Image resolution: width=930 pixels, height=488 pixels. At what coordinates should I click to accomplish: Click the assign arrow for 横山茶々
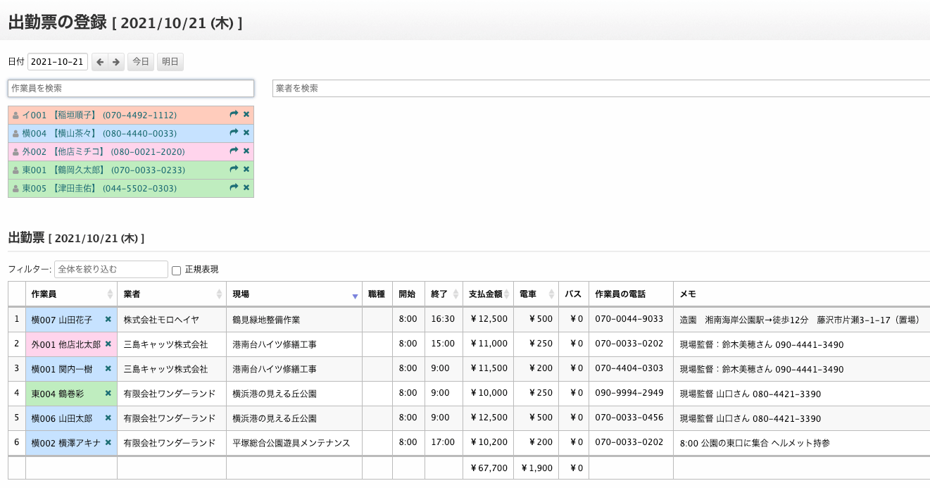pyautogui.click(x=234, y=132)
